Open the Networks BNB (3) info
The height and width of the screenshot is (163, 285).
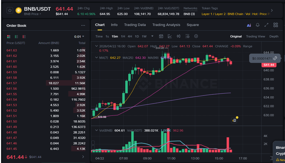pos(189,14)
